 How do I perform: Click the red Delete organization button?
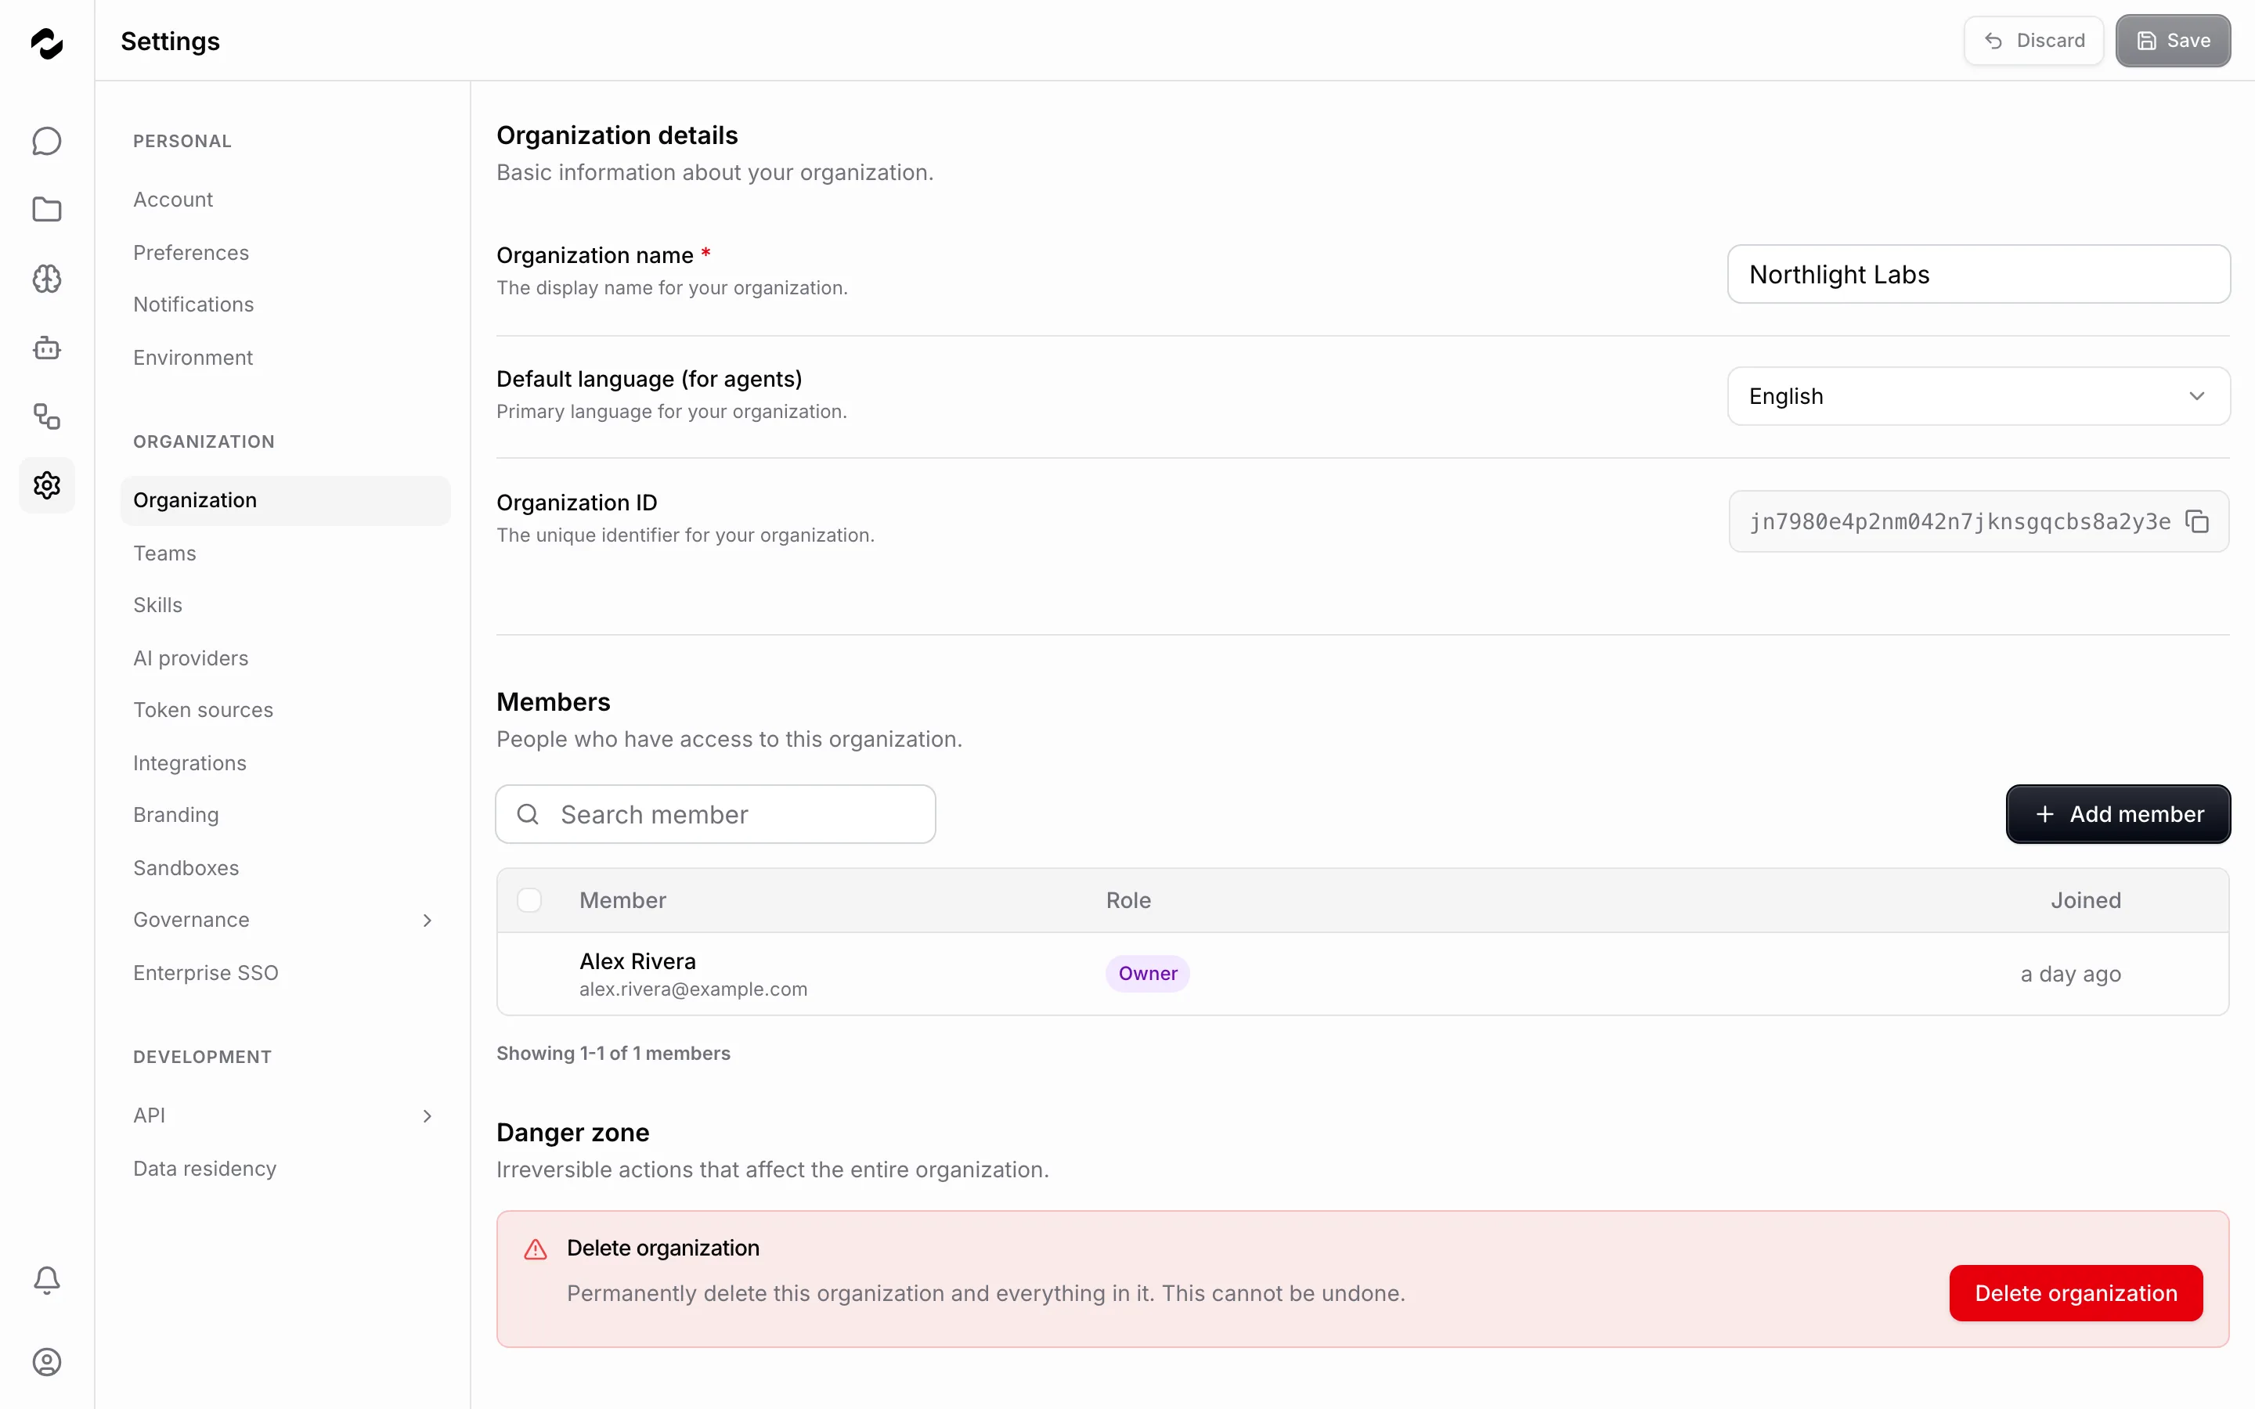(2076, 1293)
